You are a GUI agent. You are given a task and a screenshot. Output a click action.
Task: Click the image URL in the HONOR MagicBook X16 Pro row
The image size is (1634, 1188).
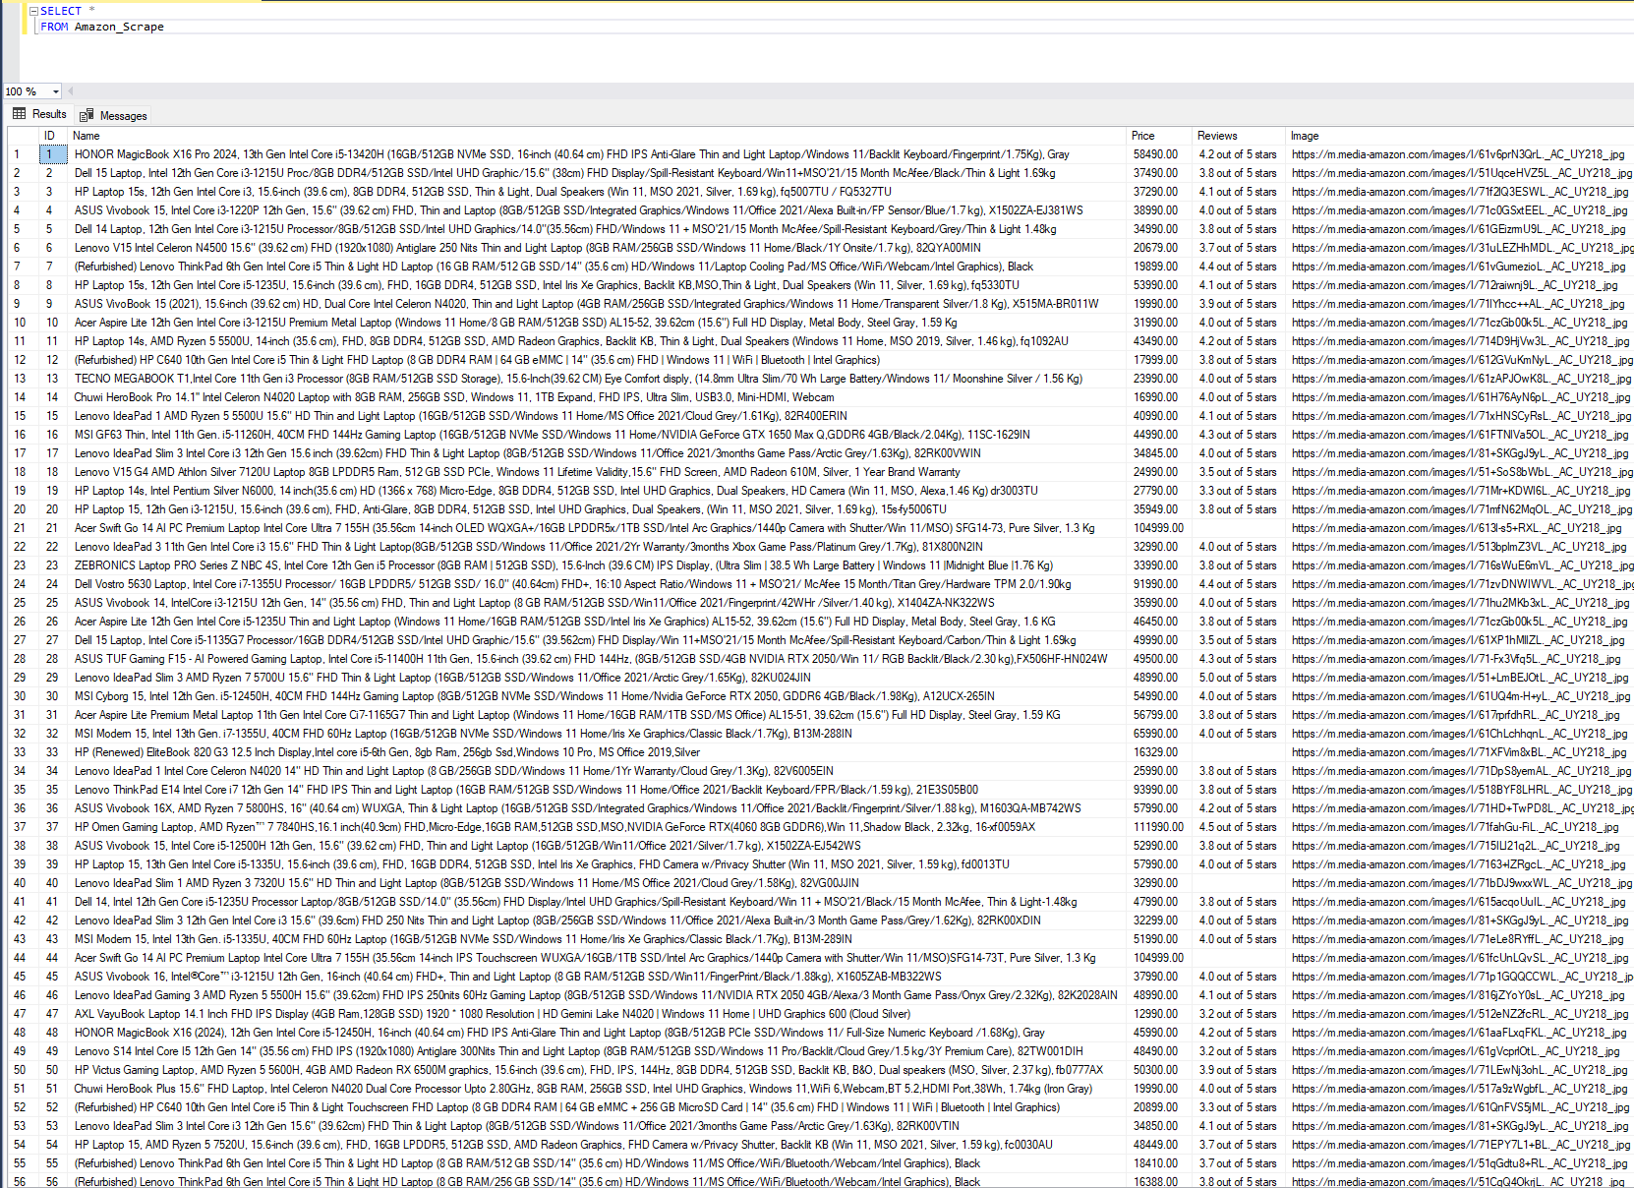[1460, 154]
